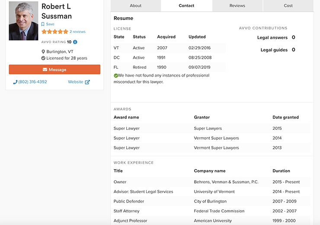Click the 2015 - Present duration

point(286,182)
